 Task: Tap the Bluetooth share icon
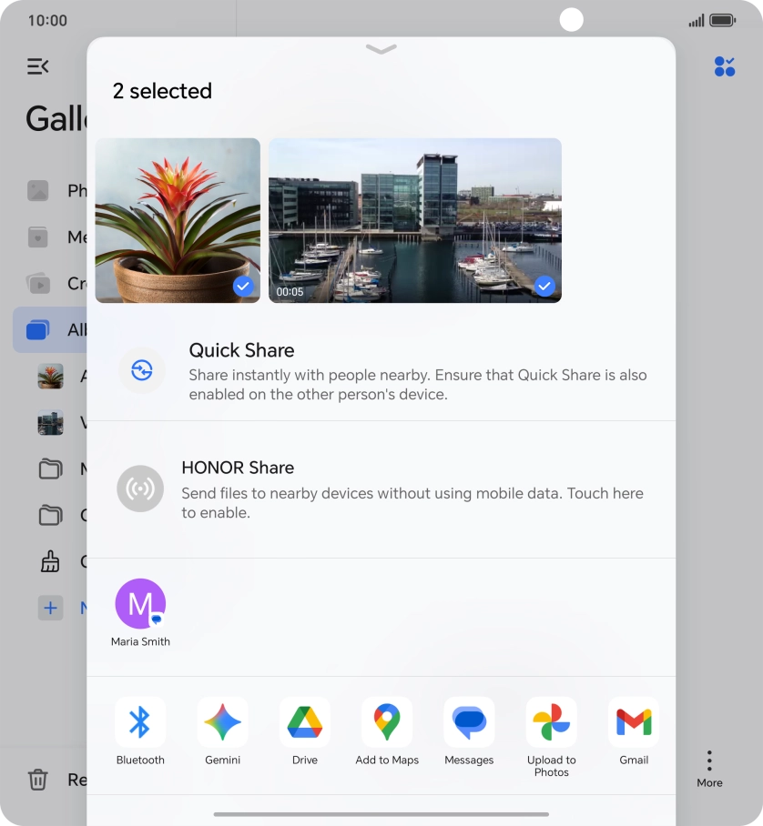tap(140, 723)
